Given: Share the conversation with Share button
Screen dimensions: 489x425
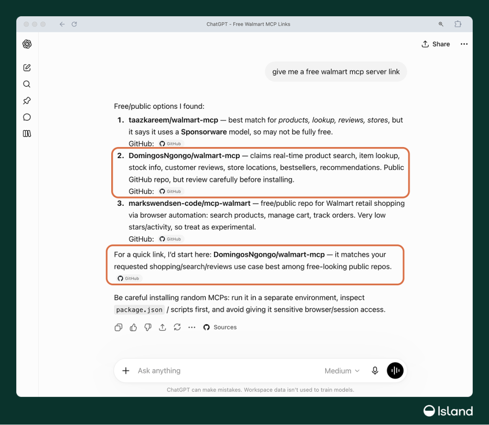Looking at the screenshot, I should click(436, 44).
